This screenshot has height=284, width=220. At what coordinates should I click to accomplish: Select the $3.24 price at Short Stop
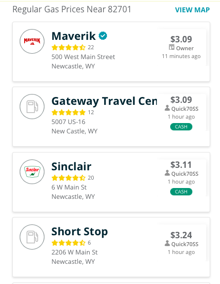pos(181,235)
